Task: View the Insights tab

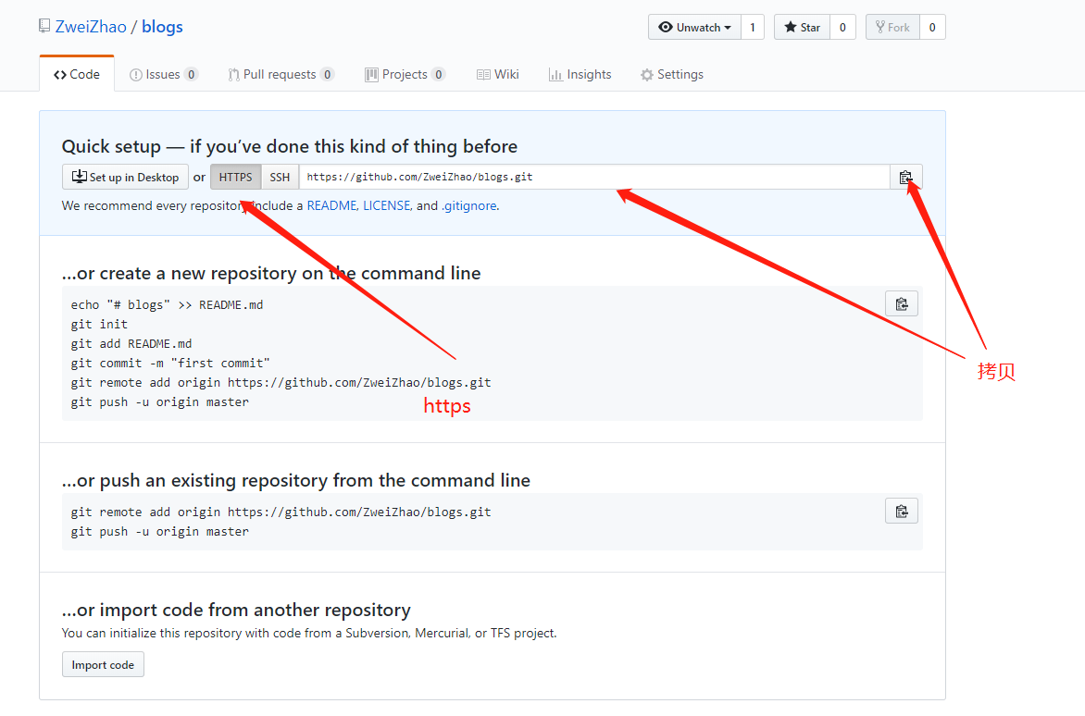Action: [x=580, y=74]
